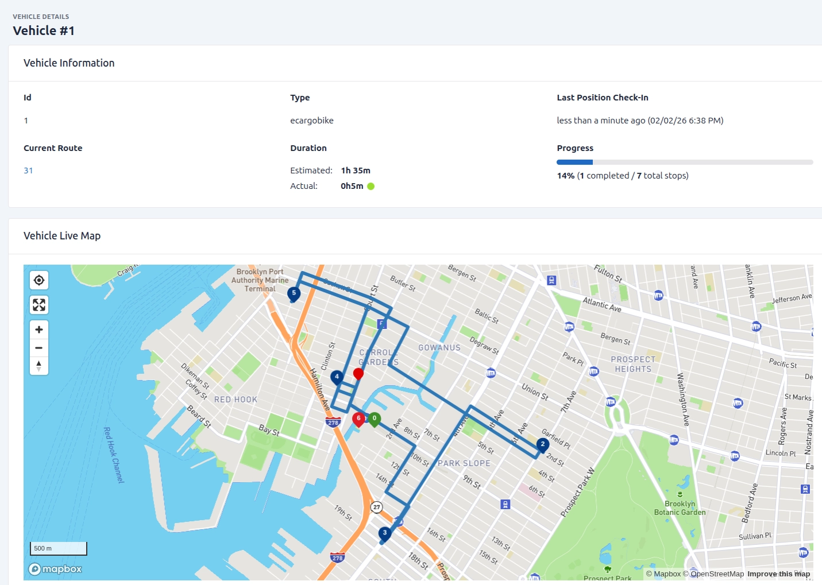
Task: Click stop marker 4 in Carroll Gardens
Action: [x=337, y=377]
